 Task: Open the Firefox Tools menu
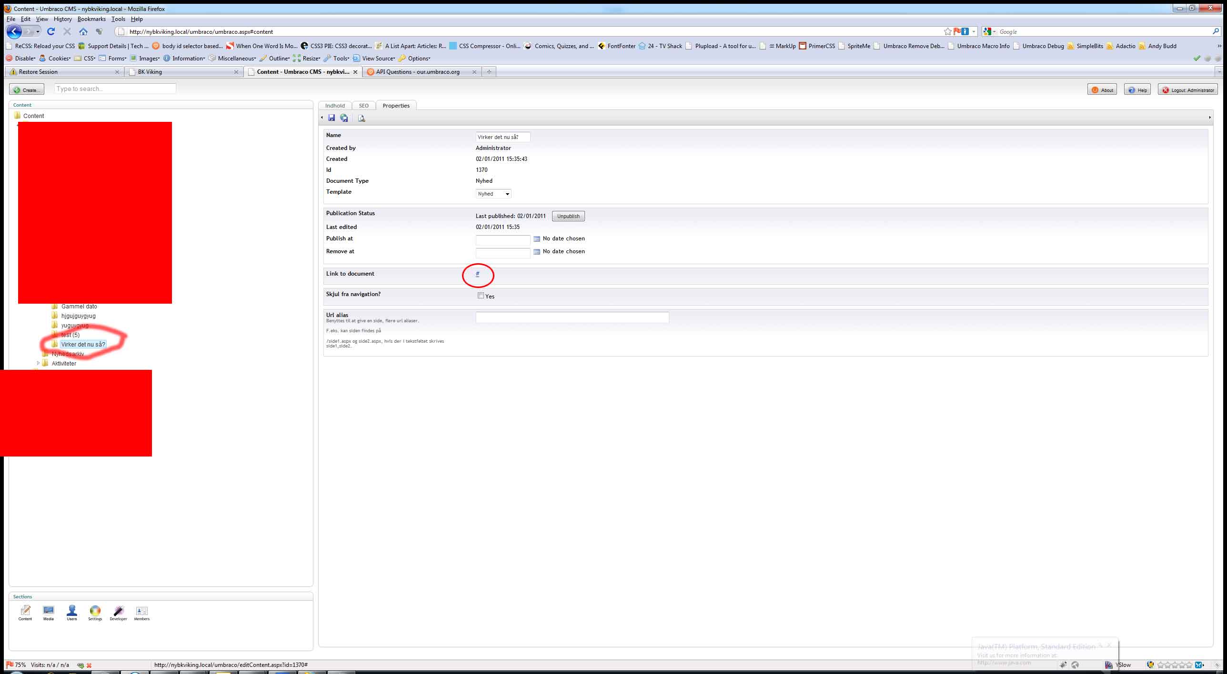click(118, 19)
